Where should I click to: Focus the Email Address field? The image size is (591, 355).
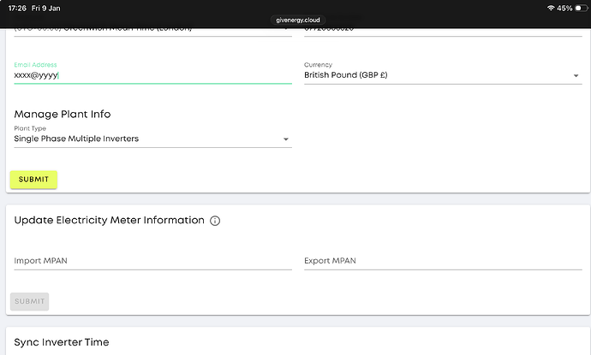click(152, 75)
